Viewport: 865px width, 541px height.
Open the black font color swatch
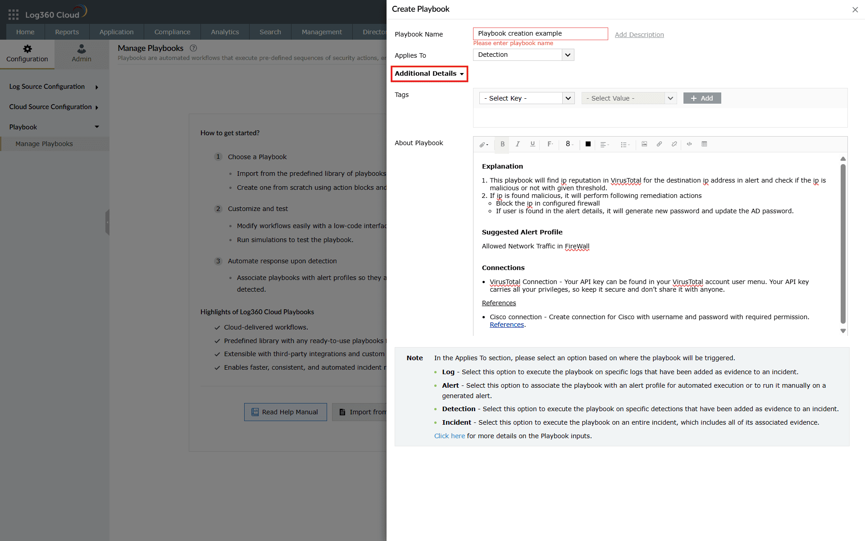pos(588,144)
